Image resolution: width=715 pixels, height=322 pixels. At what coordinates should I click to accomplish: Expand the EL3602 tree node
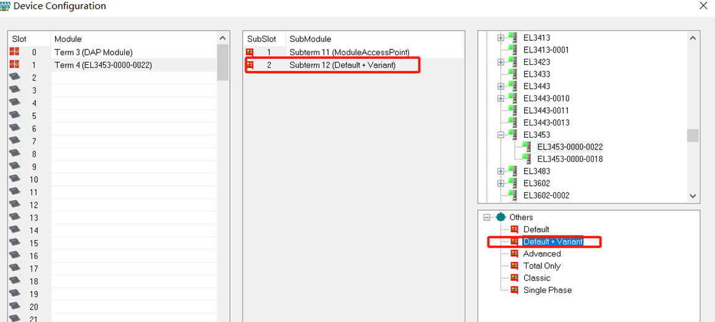click(501, 184)
